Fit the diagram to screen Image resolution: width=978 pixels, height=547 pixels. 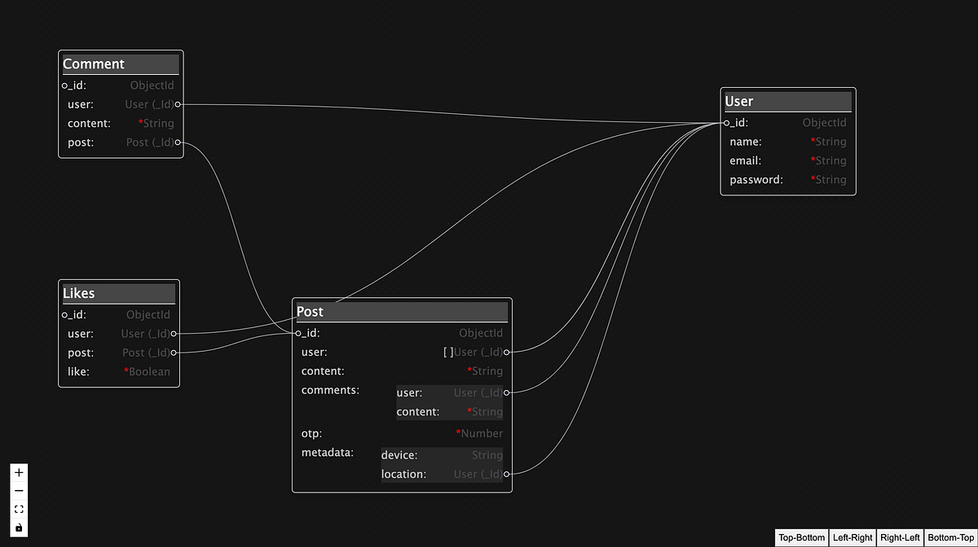pos(18,510)
